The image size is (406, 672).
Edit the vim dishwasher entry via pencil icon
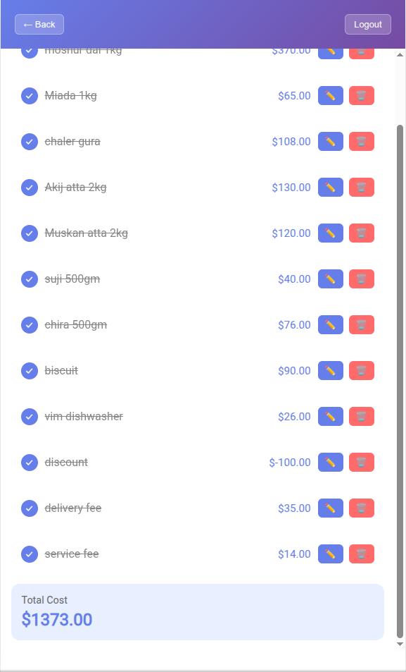coord(330,416)
